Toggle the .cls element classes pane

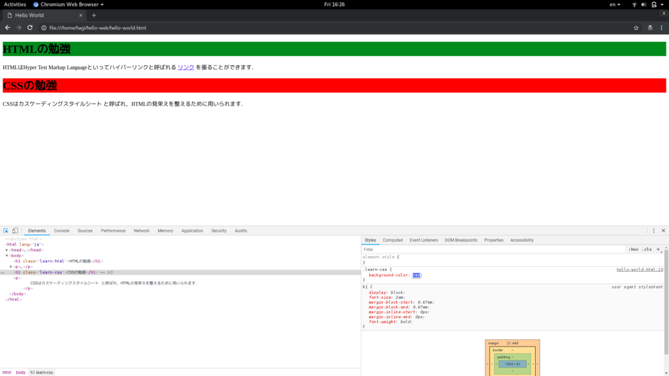647,249
